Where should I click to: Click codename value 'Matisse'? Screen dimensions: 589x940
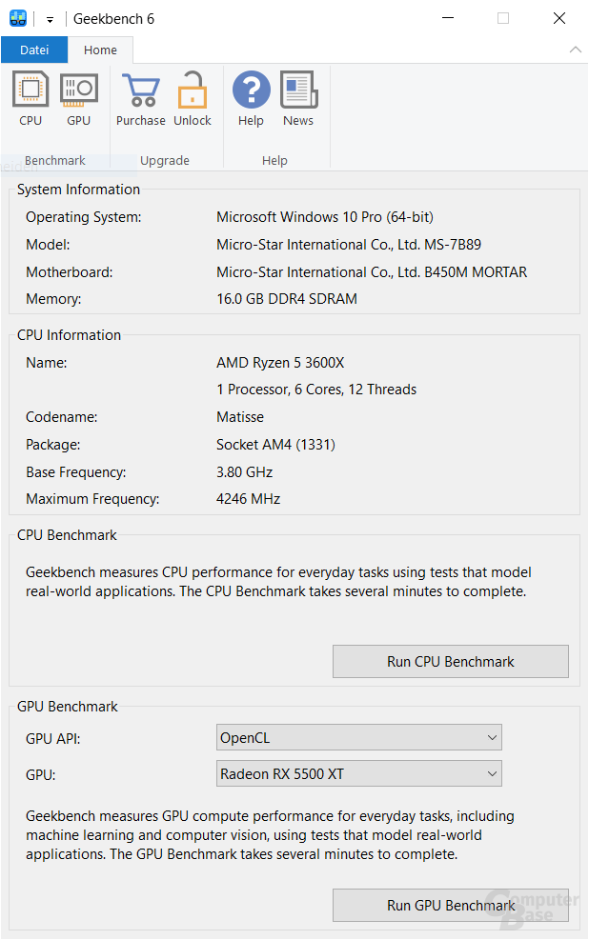[240, 417]
